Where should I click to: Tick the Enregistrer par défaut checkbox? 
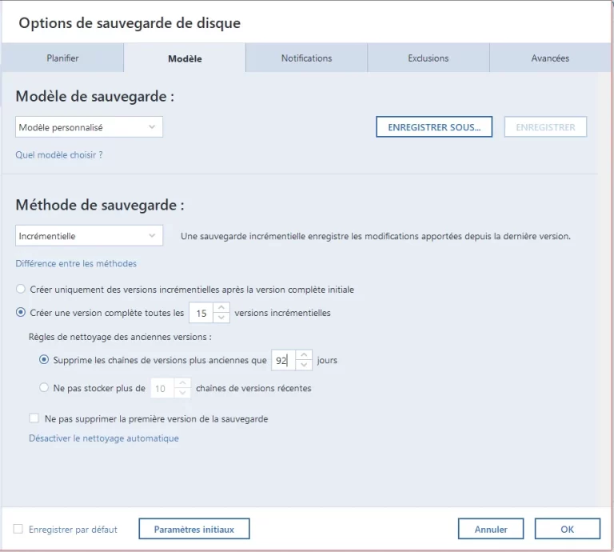pos(18,529)
